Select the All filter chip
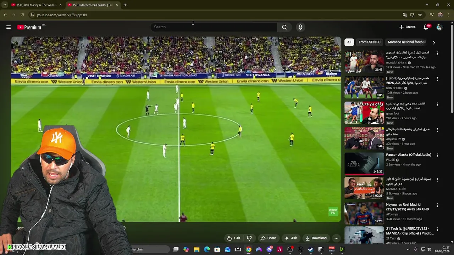Viewport: 454px width, 255px height. (x=349, y=42)
